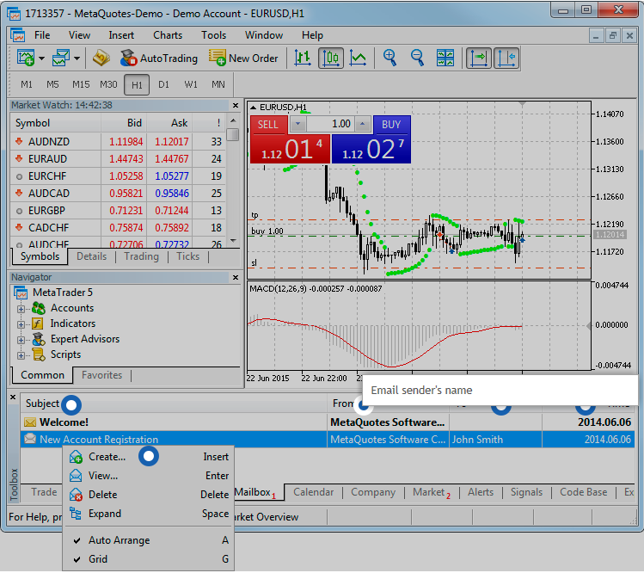
Task: Click the blue BUY button
Action: 371,148
